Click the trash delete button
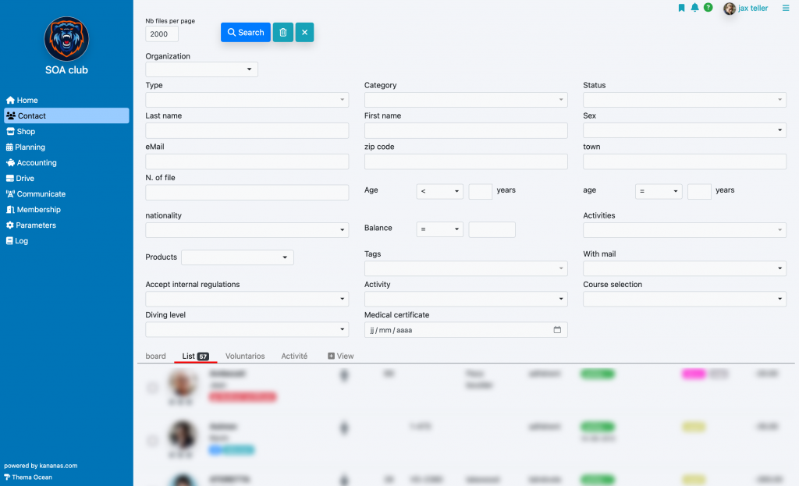The width and height of the screenshot is (799, 486). [282, 32]
